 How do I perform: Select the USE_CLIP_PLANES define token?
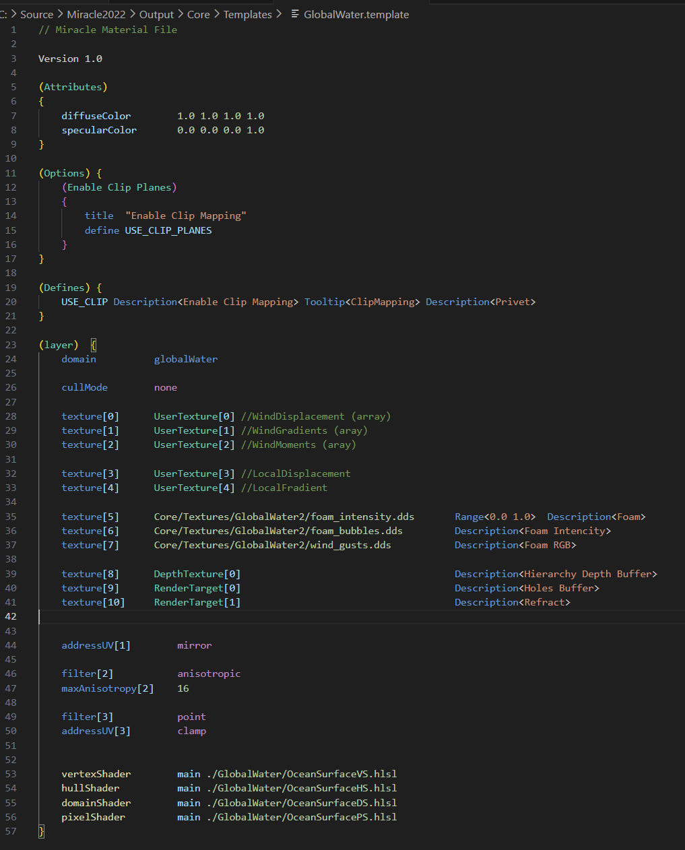tap(168, 230)
